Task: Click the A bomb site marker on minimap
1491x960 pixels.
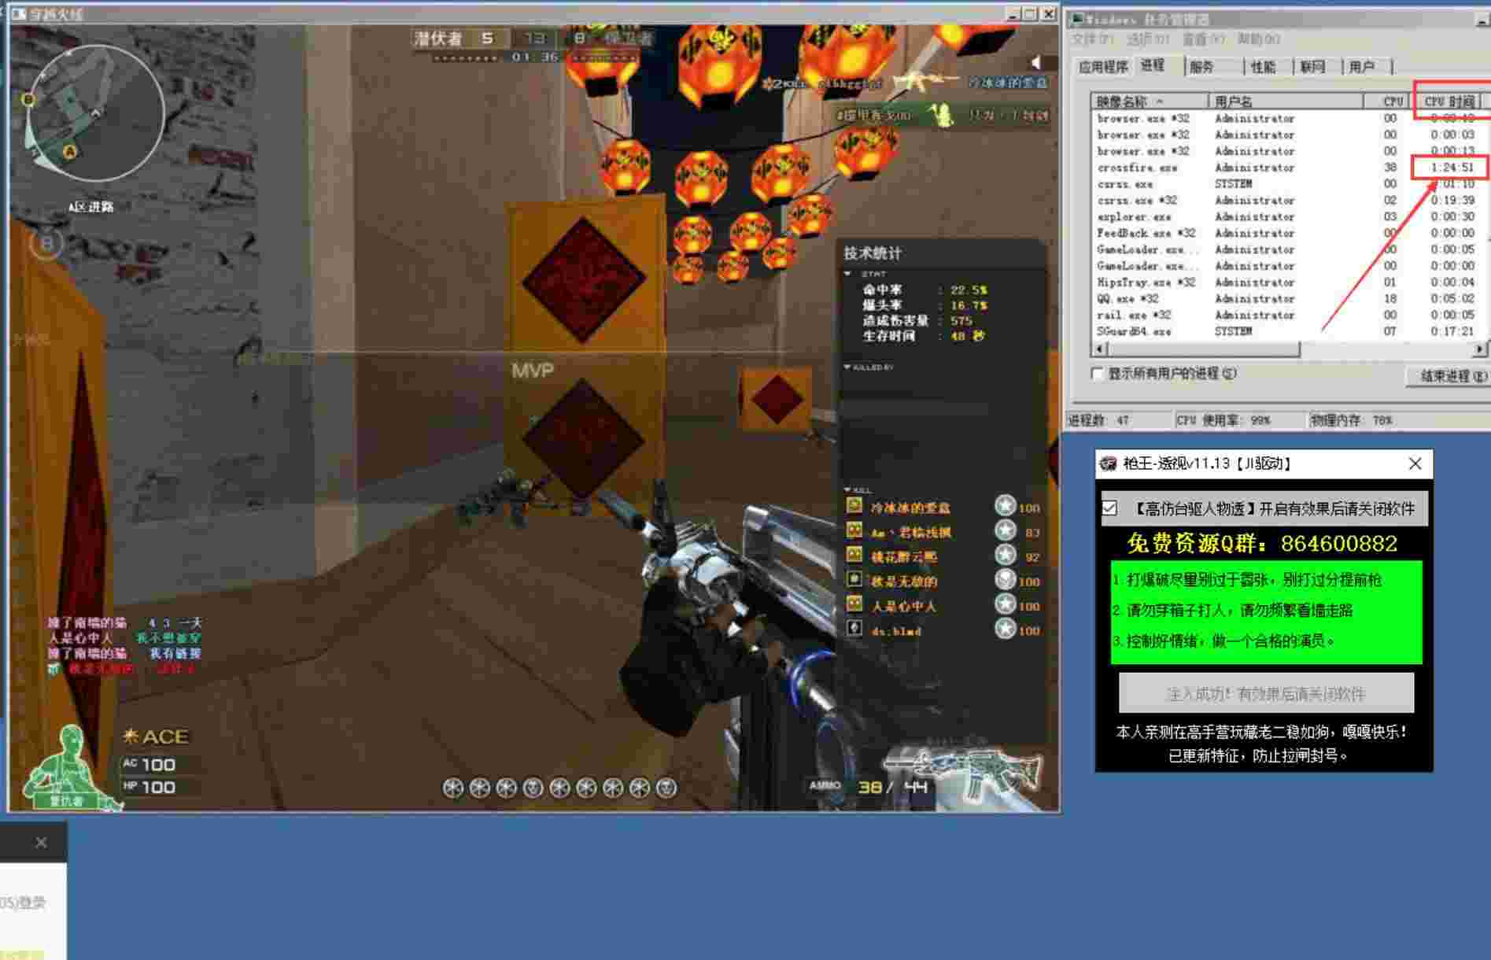Action: [x=70, y=151]
